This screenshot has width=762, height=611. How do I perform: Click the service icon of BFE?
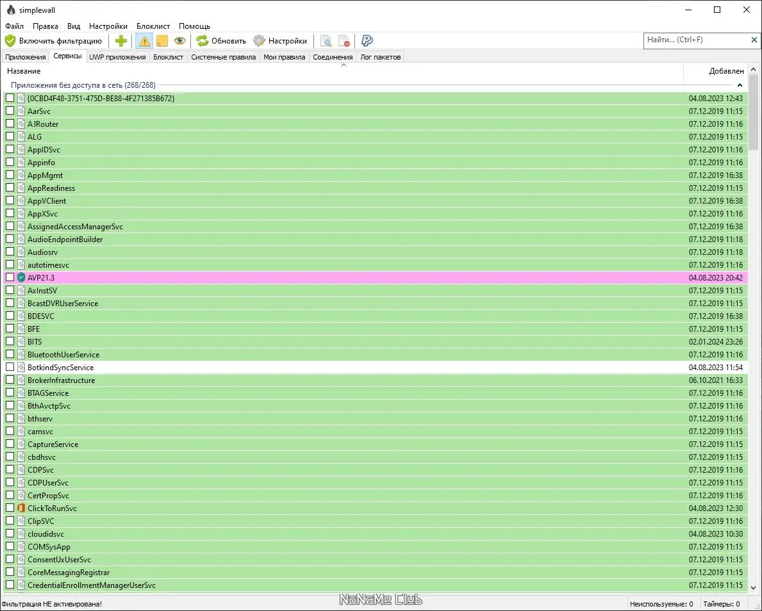[21, 329]
